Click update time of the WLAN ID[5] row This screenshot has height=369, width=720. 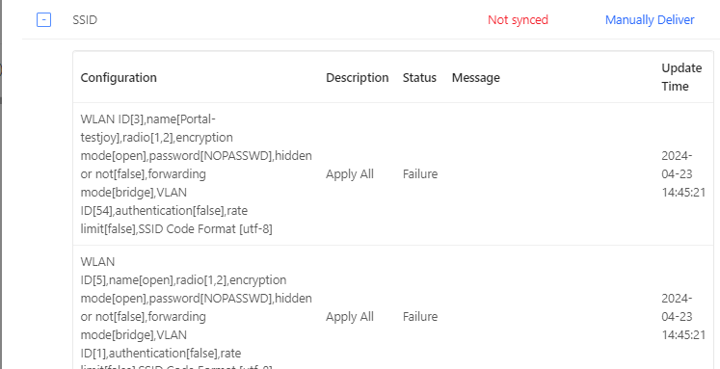tap(683, 316)
